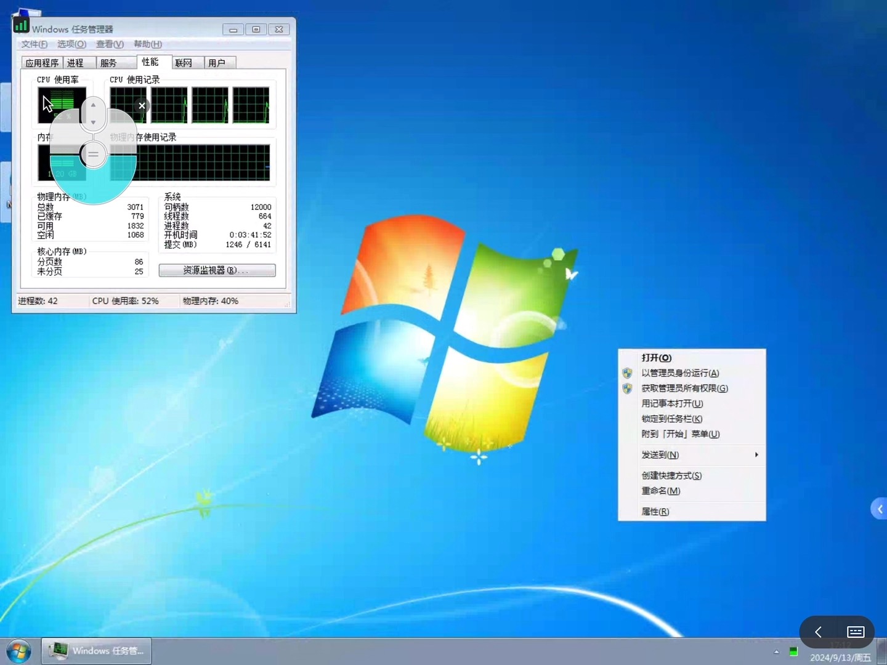The image size is (887, 665).
Task: Expand the blue side panel chevron
Action: [x=879, y=509]
